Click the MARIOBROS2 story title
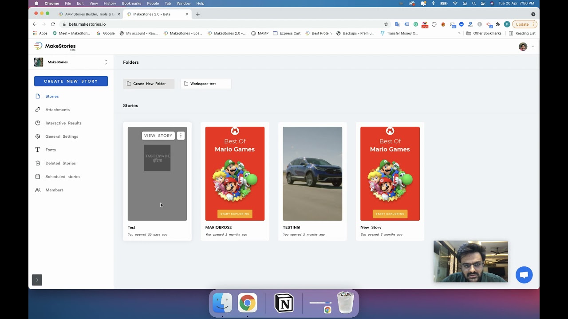This screenshot has width=568, height=319. pyautogui.click(x=218, y=227)
